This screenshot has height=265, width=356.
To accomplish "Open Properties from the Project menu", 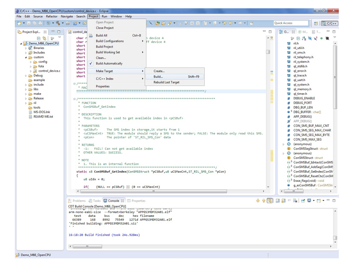I will pos(116,86).
